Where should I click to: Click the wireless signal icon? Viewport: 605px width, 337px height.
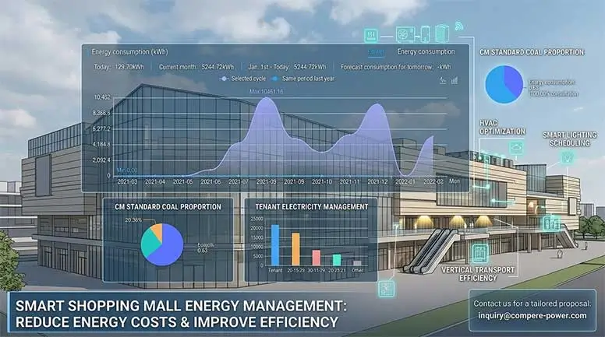pos(458,26)
